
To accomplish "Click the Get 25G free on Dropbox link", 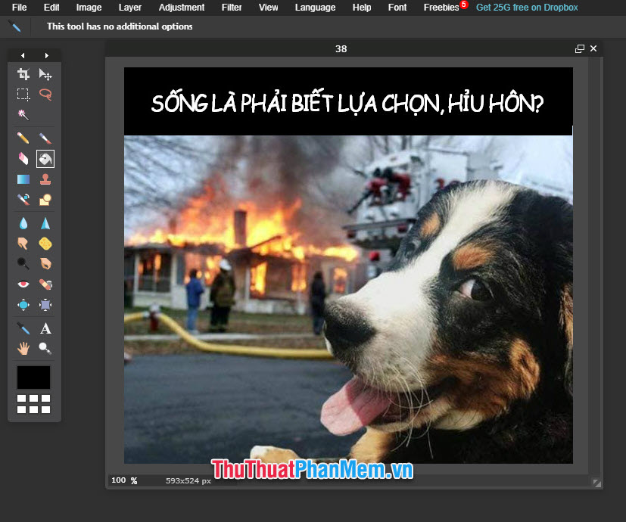I will coord(527,7).
